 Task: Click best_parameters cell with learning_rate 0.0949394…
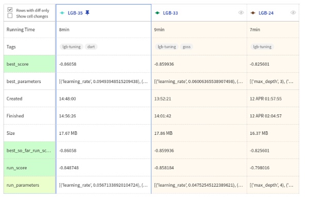103,82
